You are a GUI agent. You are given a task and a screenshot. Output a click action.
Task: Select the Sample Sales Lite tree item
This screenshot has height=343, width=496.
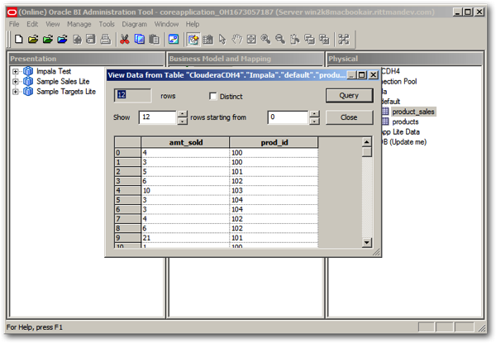coord(63,82)
